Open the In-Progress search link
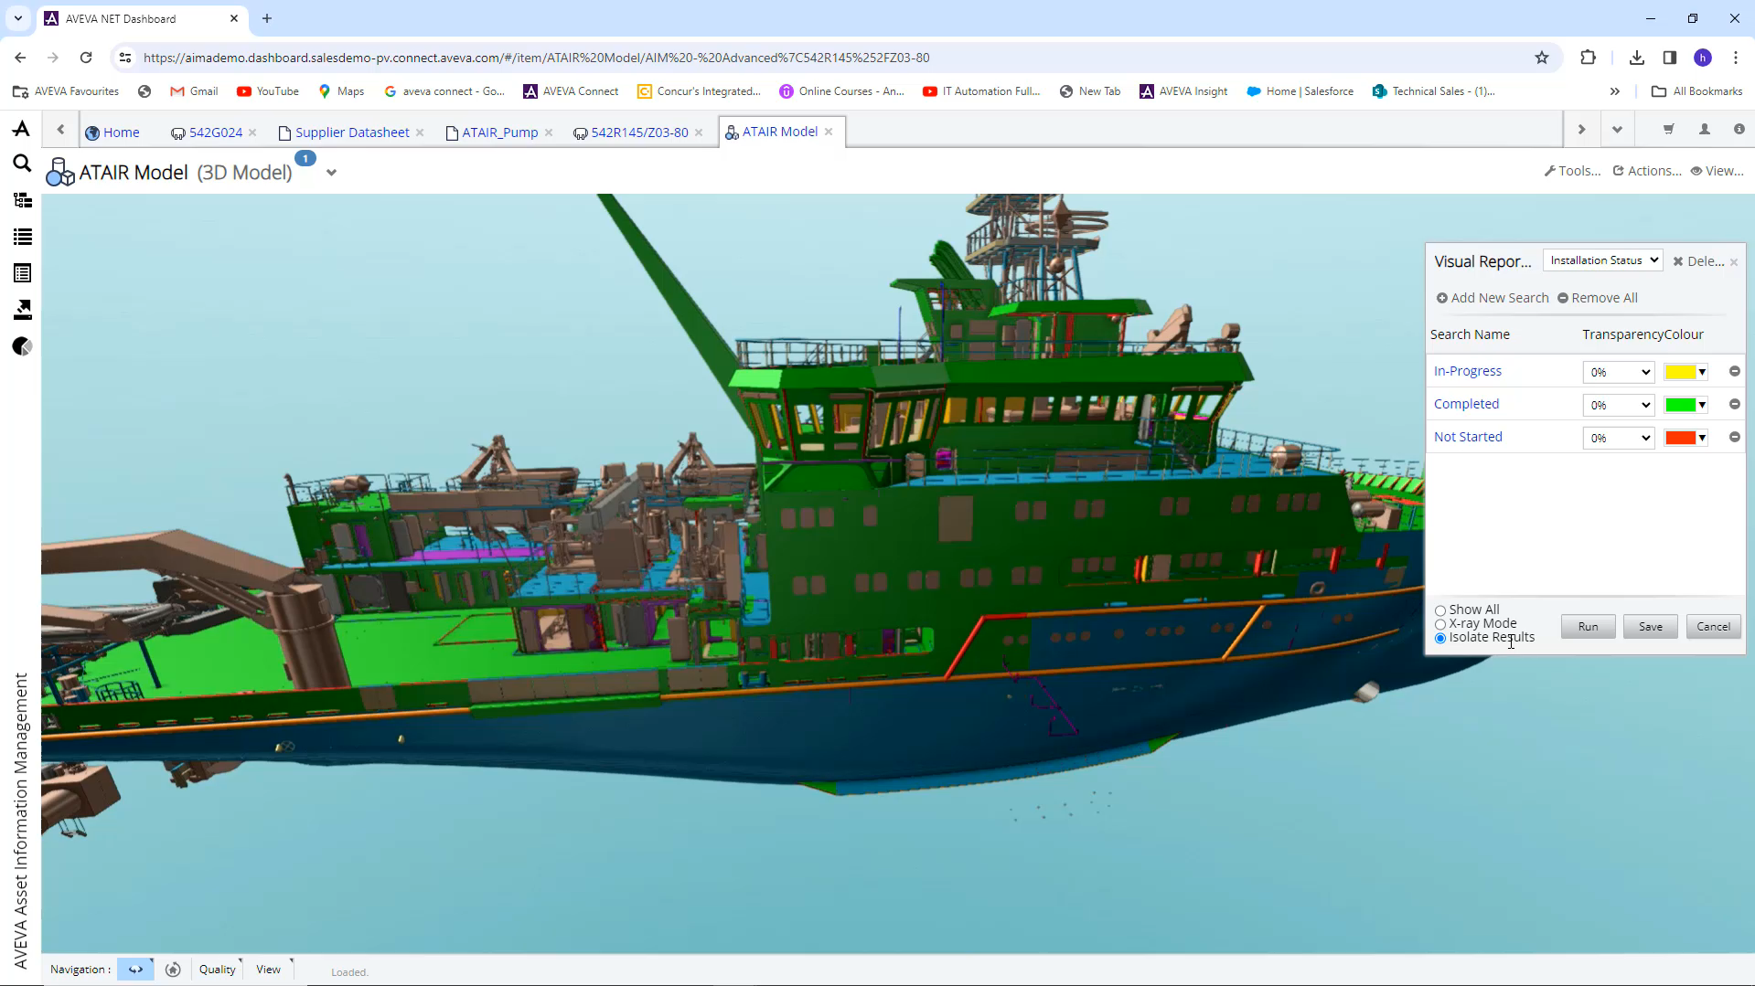Viewport: 1755px width, 986px height. tap(1467, 371)
